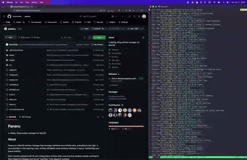This screenshot has height=160, width=247.
Task: Open the 4 Tags link
Action: pos(35,38)
